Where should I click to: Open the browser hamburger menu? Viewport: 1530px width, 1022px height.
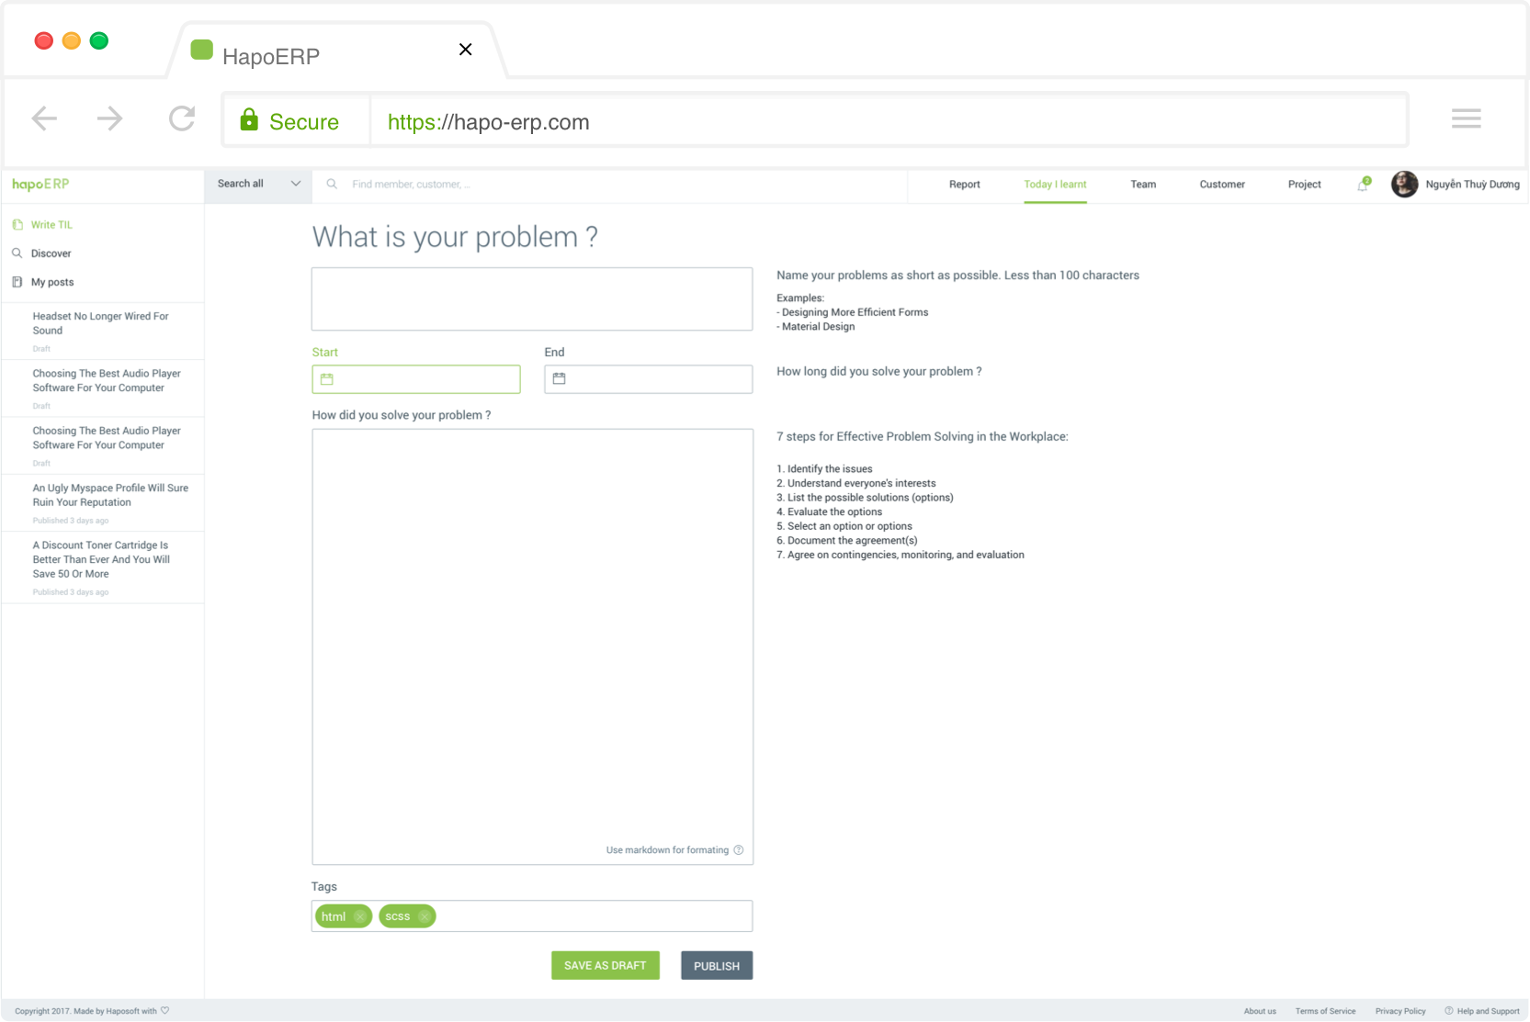(x=1466, y=118)
